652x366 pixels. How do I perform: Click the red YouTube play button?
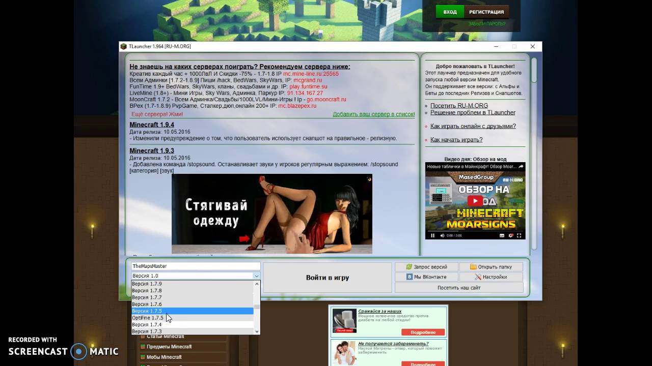click(475, 201)
